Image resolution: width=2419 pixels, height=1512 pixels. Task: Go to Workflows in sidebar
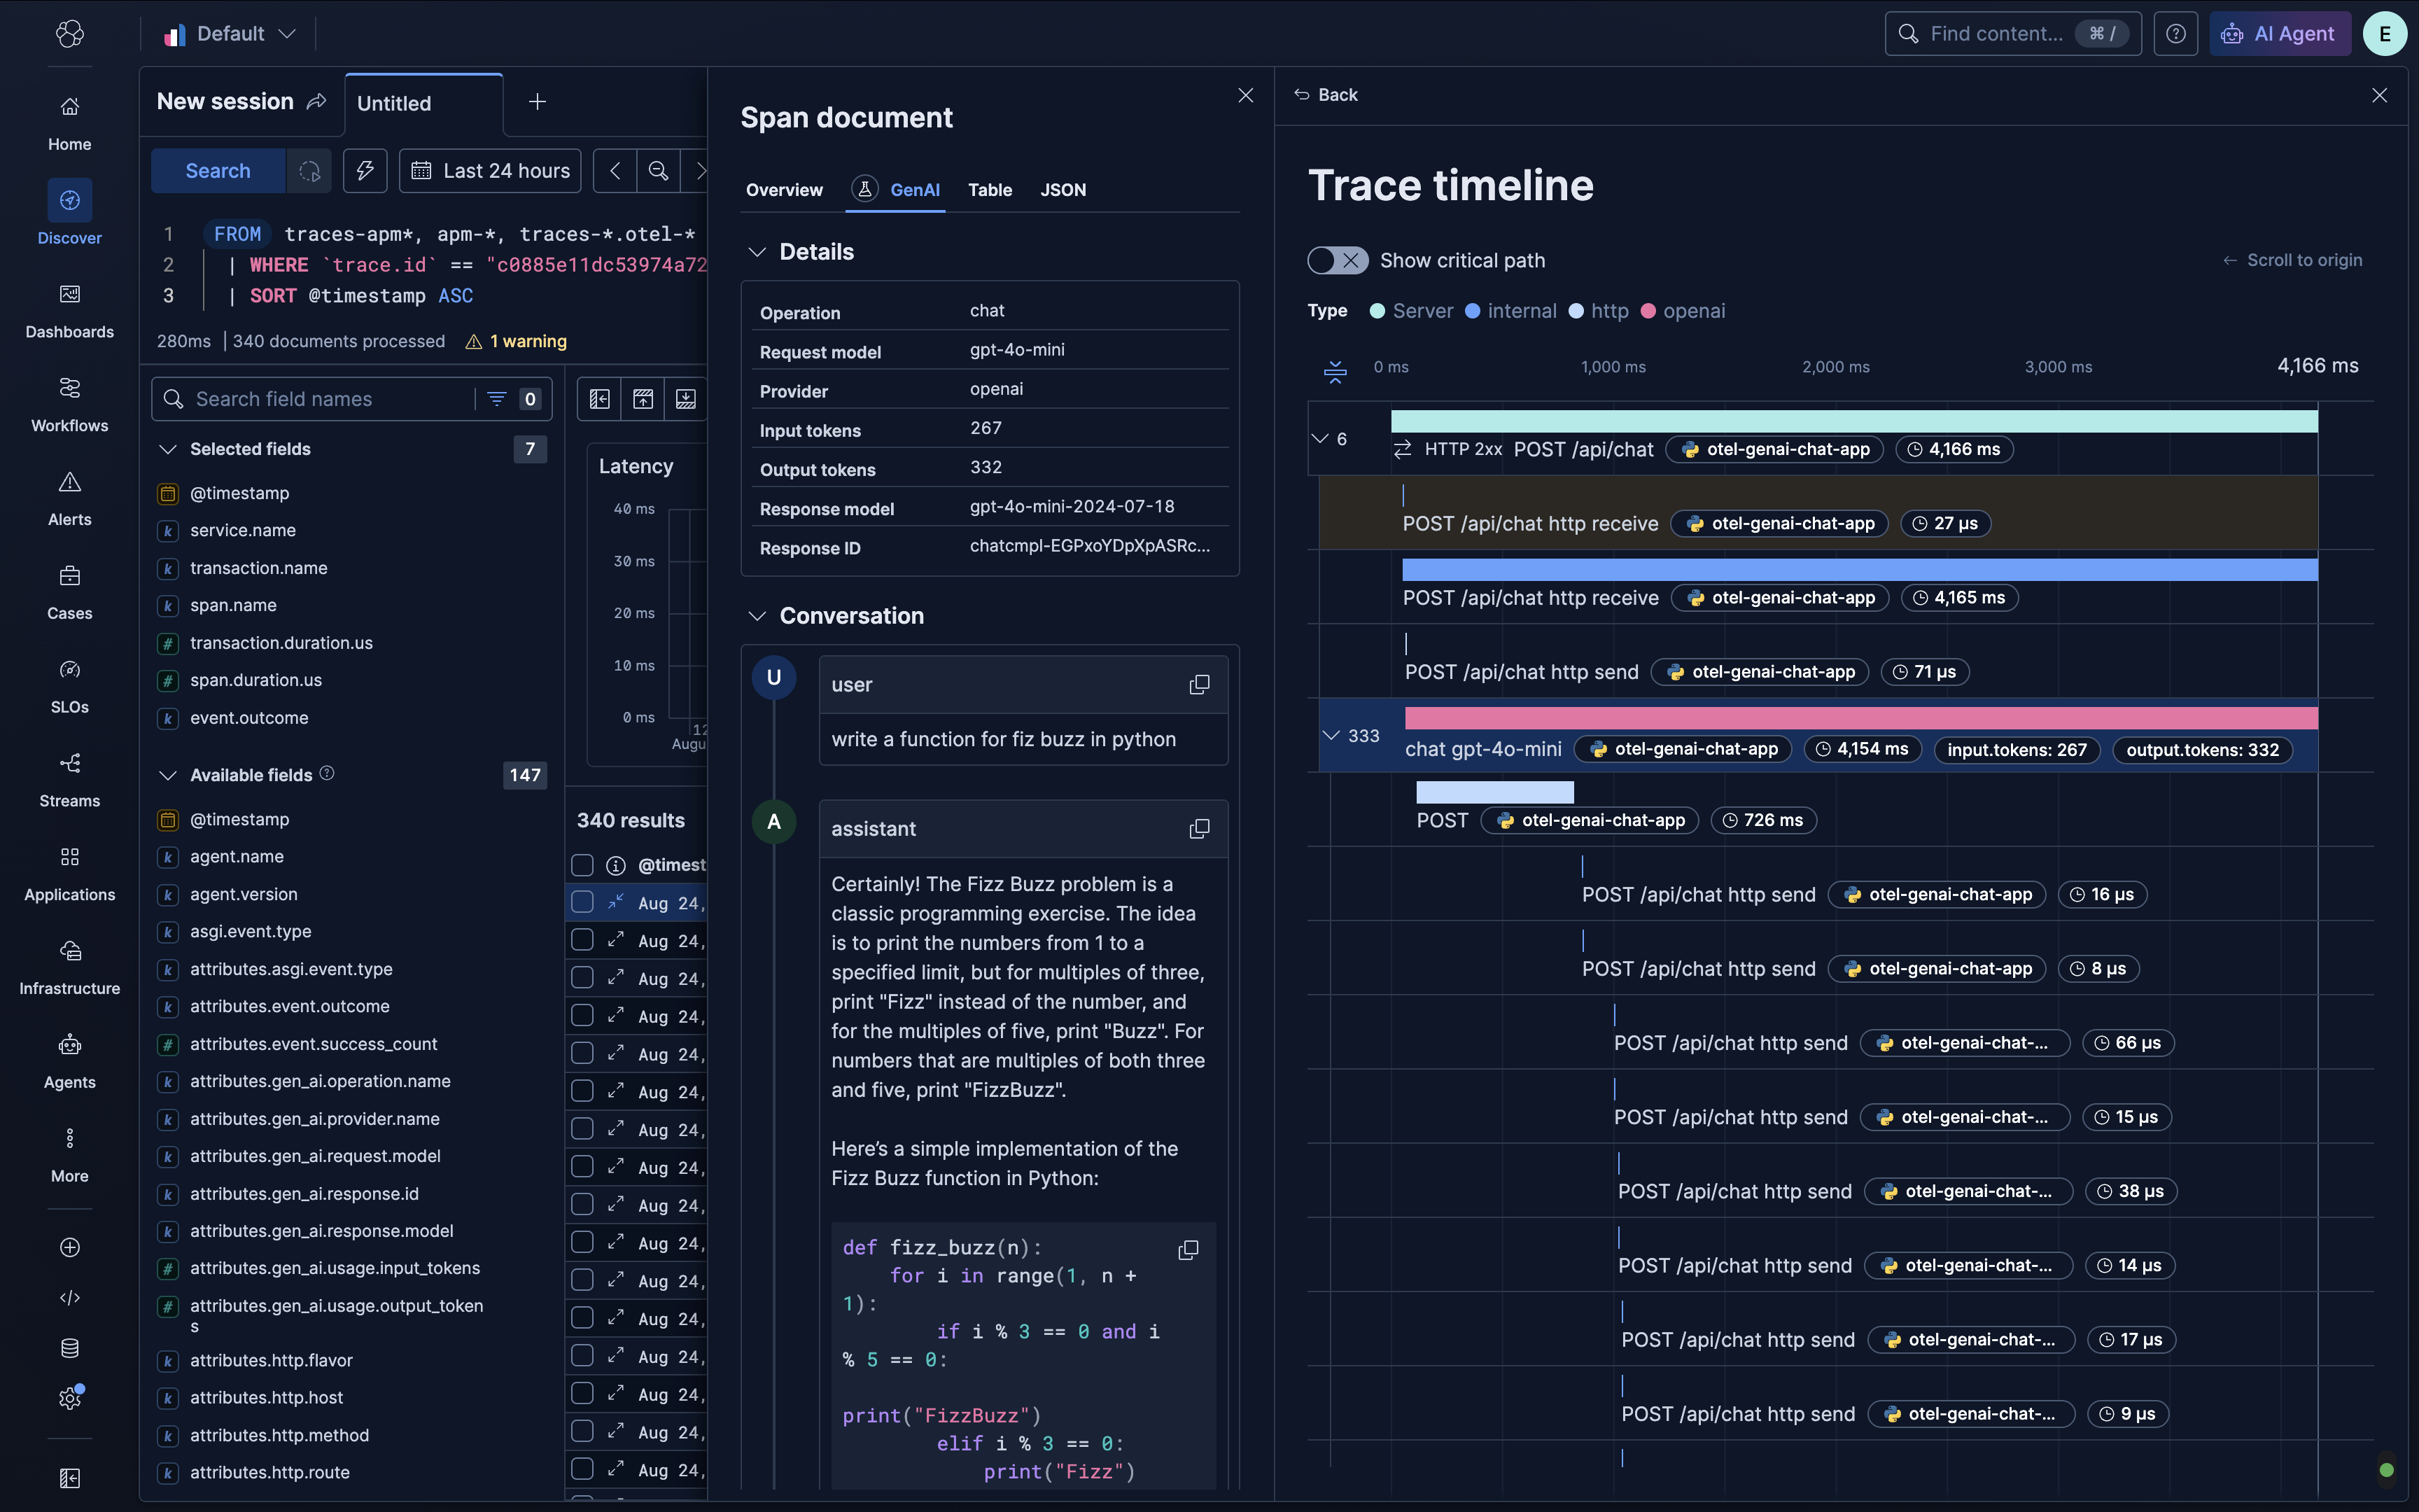click(x=69, y=404)
